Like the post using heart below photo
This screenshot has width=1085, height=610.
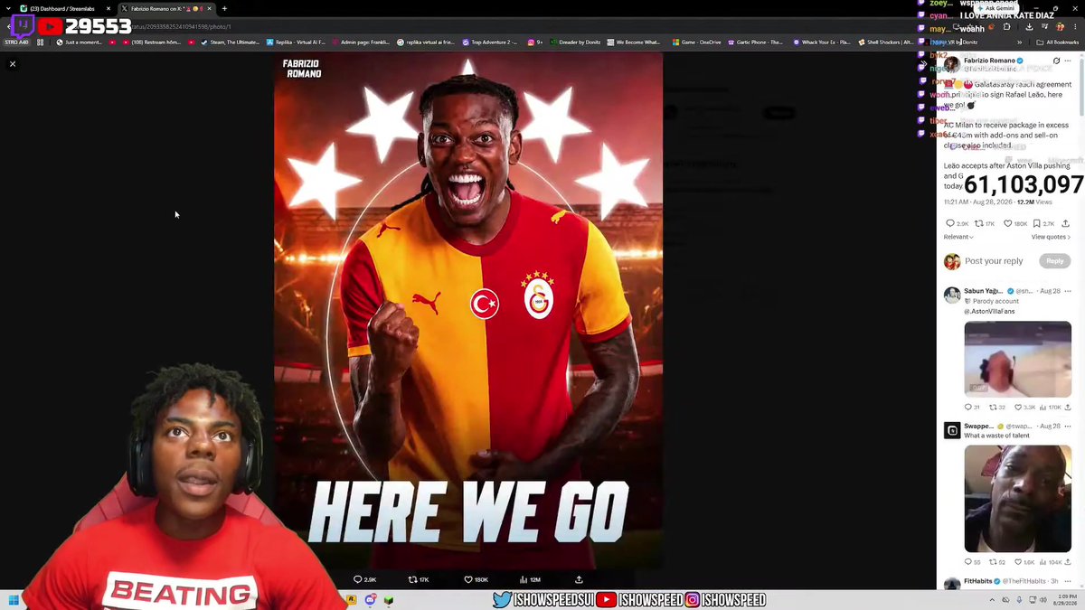tap(468, 579)
